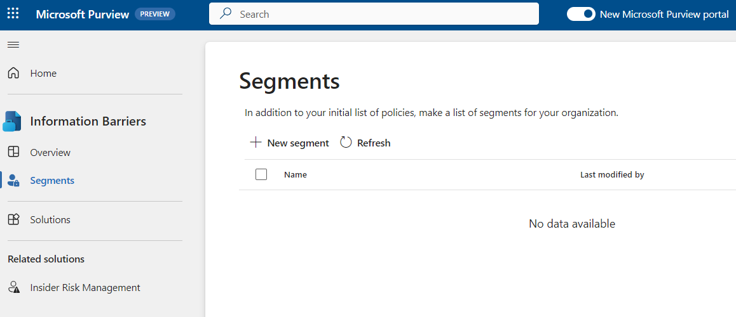
Task: Sort by Last modified by column header
Action: 612,175
